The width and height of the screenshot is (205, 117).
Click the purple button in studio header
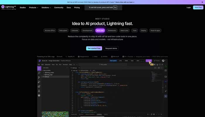point(149,61)
